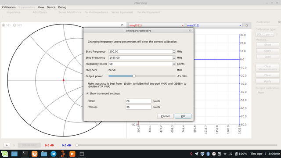Viewport: 281px width, 158px height.
Task: Open the Firefox taskbar icon
Action: click(x=35, y=154)
